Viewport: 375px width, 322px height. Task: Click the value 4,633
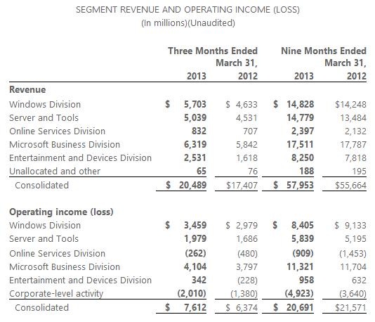tap(246, 104)
